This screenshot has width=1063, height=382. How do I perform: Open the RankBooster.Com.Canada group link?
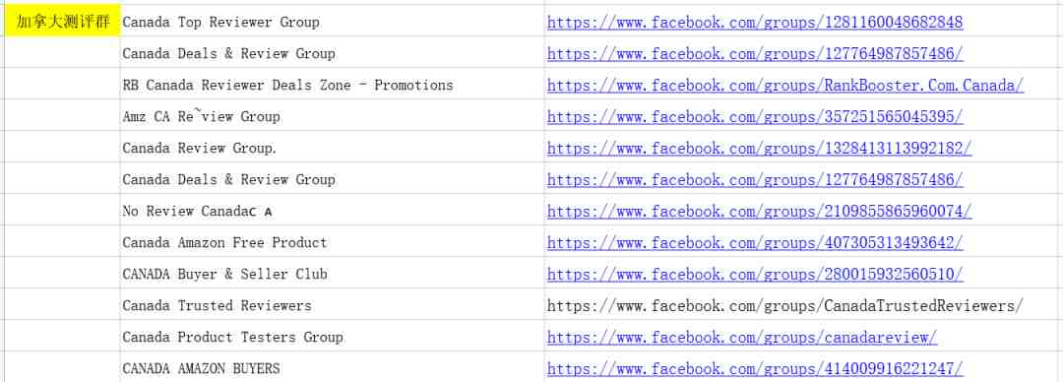click(785, 86)
